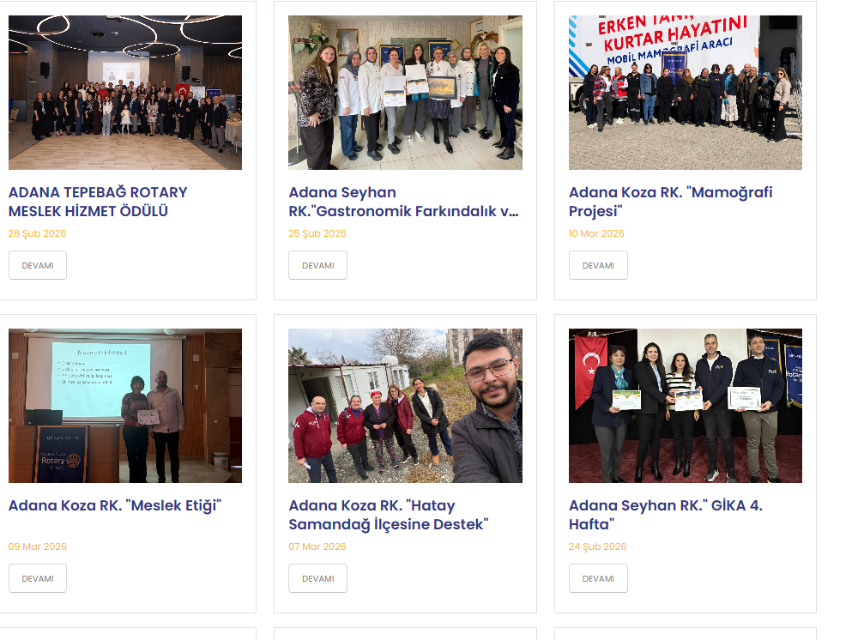The height and width of the screenshot is (640, 858).
Task: Click DEVAMI under the Mamoğrafi Projesi post
Action: pyautogui.click(x=598, y=265)
